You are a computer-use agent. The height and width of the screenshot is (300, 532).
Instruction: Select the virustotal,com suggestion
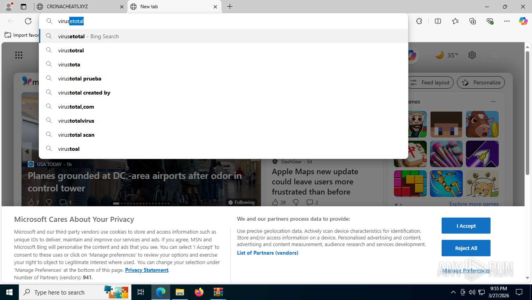[x=223, y=107]
